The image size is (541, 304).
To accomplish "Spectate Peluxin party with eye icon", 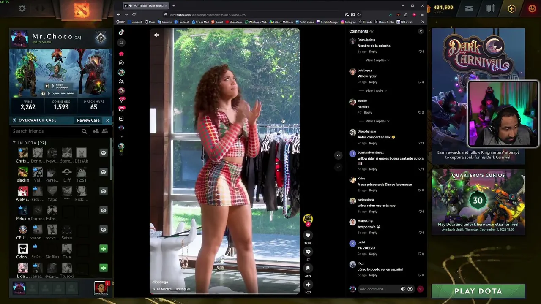I will [x=103, y=210].
